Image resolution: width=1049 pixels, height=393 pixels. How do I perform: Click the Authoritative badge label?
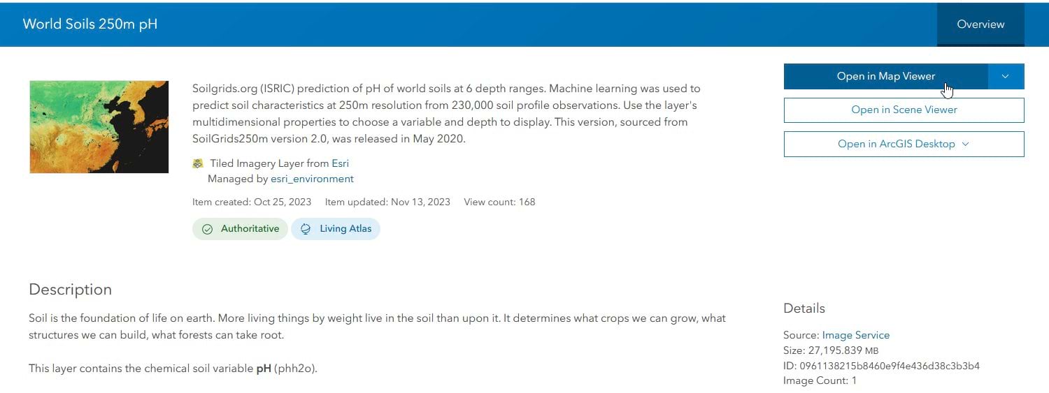[x=250, y=229]
